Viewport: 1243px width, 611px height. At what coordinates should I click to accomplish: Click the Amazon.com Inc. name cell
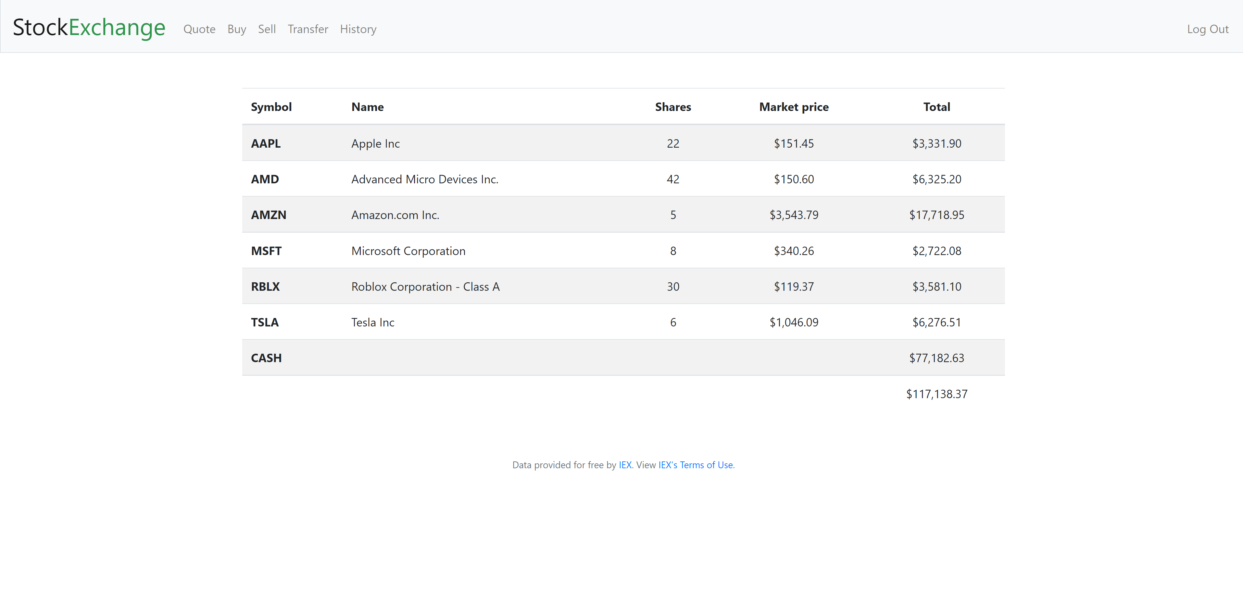tap(395, 215)
